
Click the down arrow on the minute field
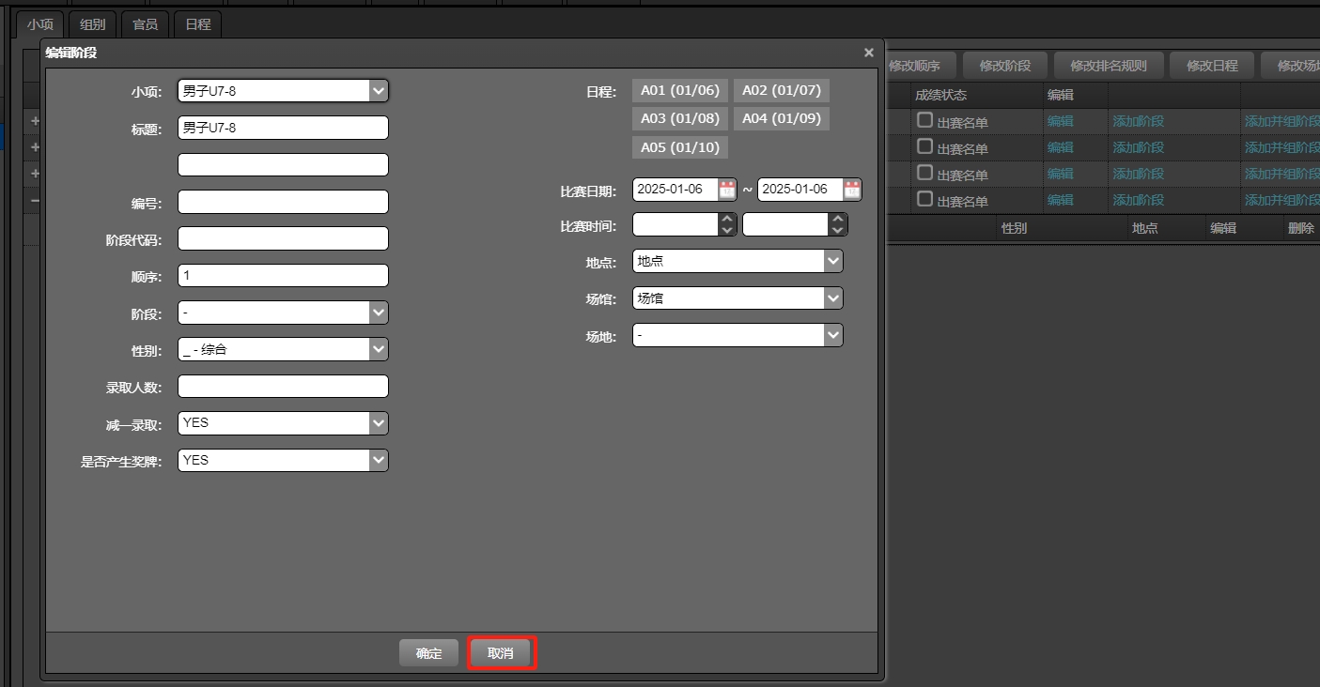pos(836,230)
